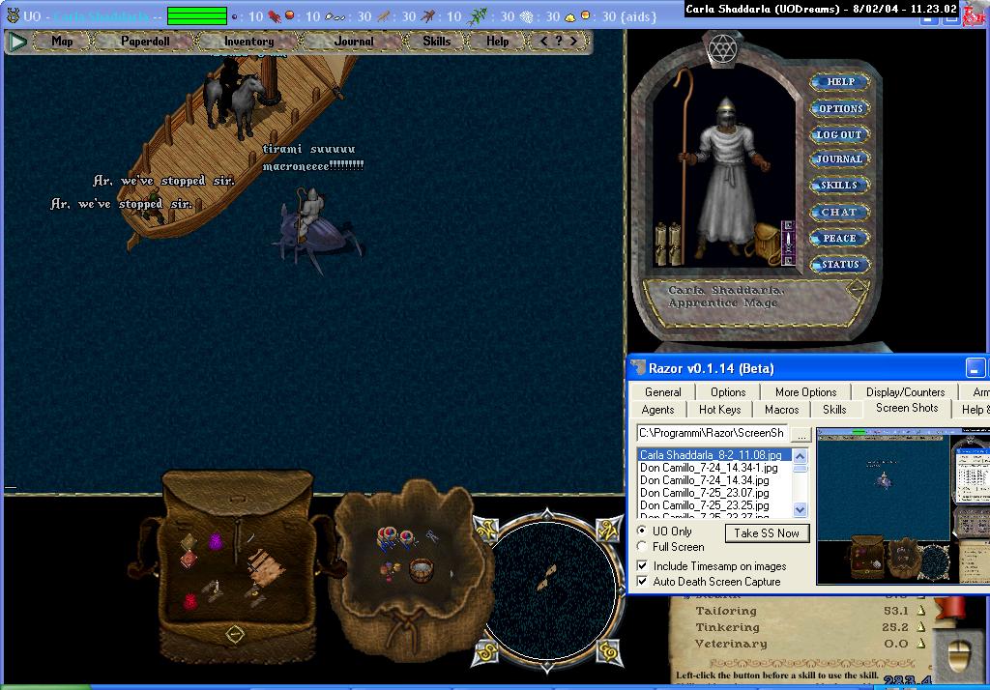Toggle Auto Death Screen Capture checkbox
Image resolution: width=990 pixels, height=690 pixels.
pyautogui.click(x=642, y=582)
